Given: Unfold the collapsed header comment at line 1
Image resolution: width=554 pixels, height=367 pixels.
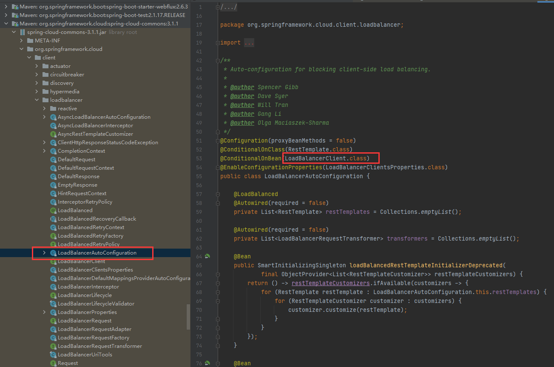Looking at the screenshot, I should coord(218,7).
